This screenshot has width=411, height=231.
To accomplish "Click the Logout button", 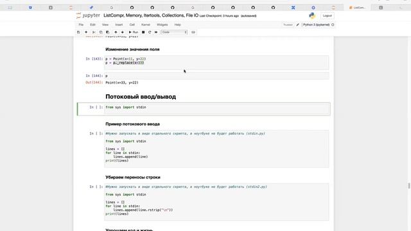I will [327, 15].
